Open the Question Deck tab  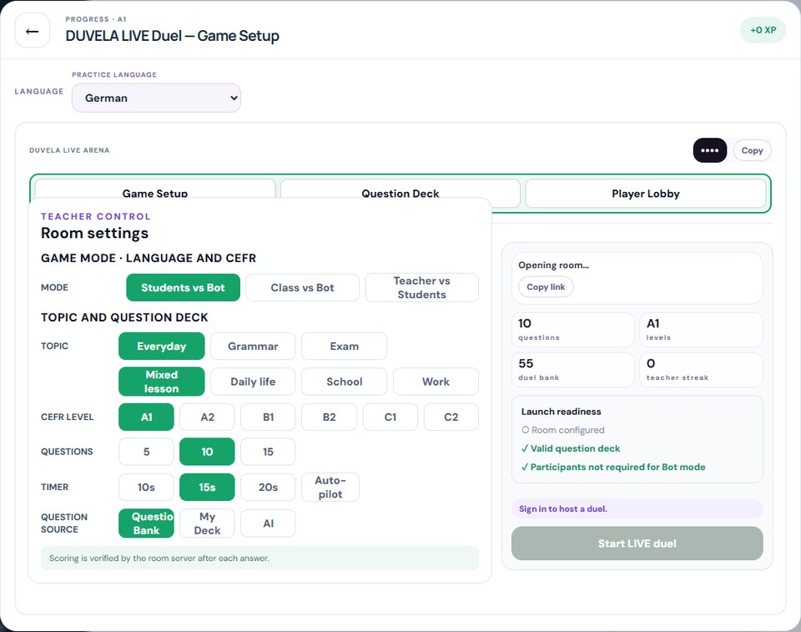click(x=400, y=190)
